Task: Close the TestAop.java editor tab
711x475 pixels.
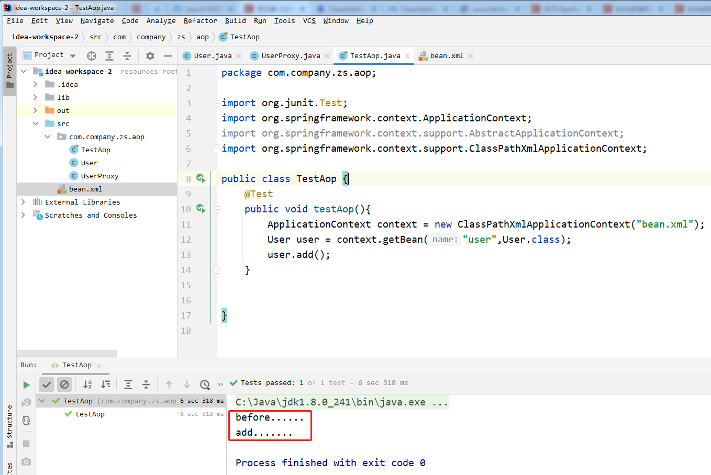Action: point(407,56)
